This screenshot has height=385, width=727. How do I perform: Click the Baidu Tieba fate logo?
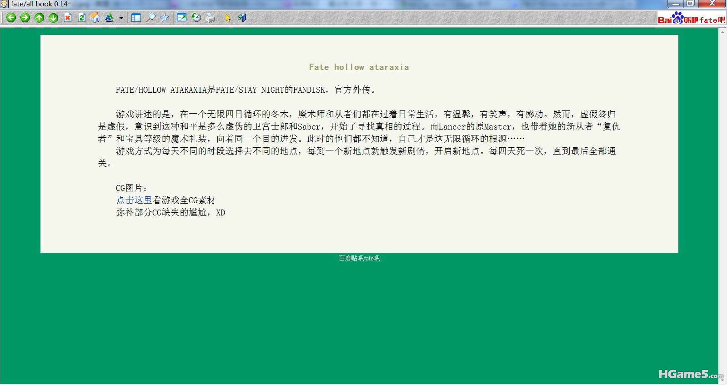(692, 19)
